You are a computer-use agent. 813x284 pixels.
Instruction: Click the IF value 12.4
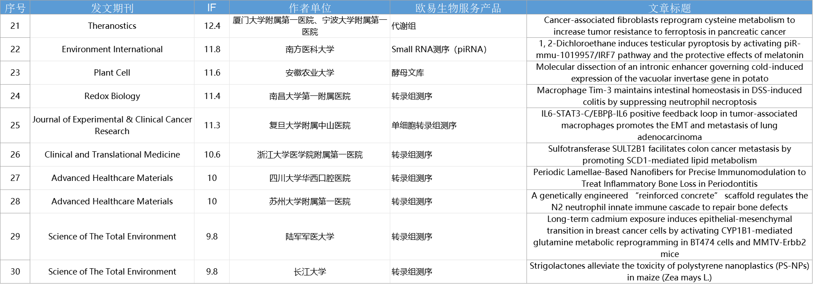212,26
